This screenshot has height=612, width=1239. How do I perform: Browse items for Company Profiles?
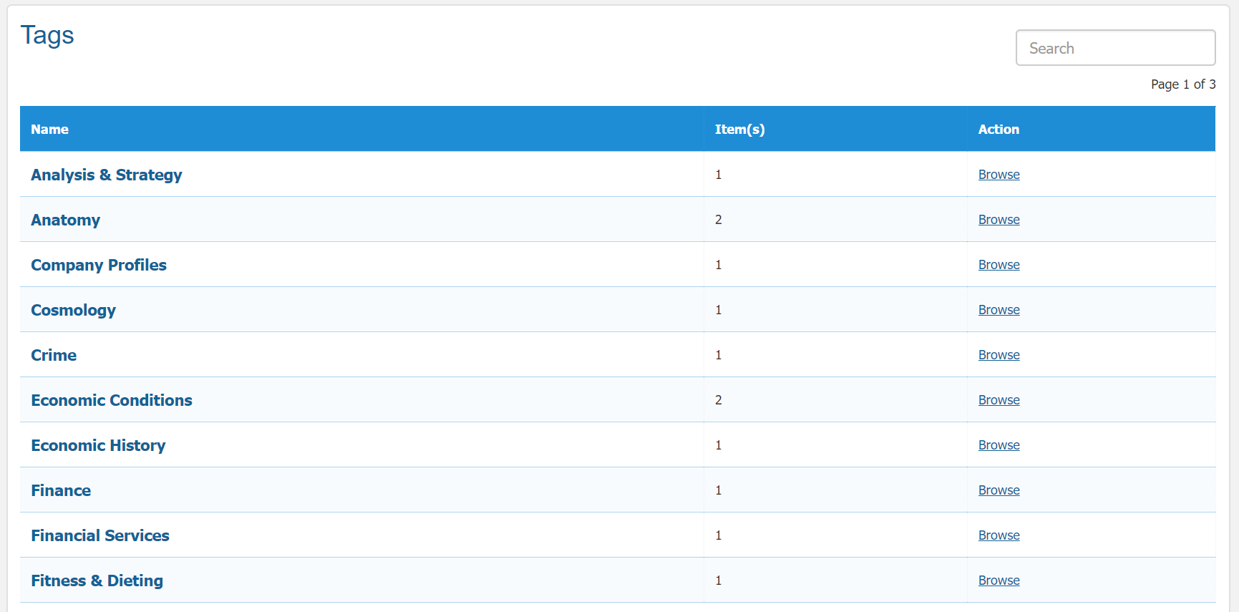pyautogui.click(x=999, y=265)
